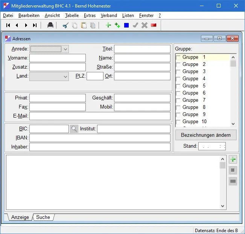Tick the Gruppe 8 checkbox

point(178,107)
